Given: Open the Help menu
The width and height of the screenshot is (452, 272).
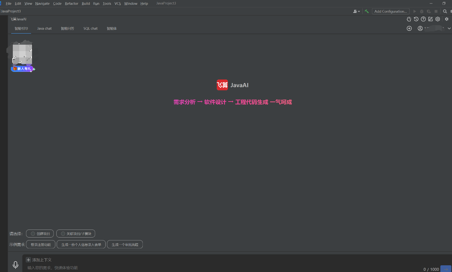Looking at the screenshot, I should point(144,4).
